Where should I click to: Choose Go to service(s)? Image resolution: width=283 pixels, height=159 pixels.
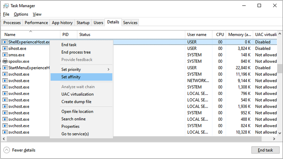click(81, 134)
